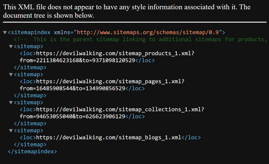269x164 pixels.
Task: Click the from=16485908544 query line
Action: [x=73, y=88]
